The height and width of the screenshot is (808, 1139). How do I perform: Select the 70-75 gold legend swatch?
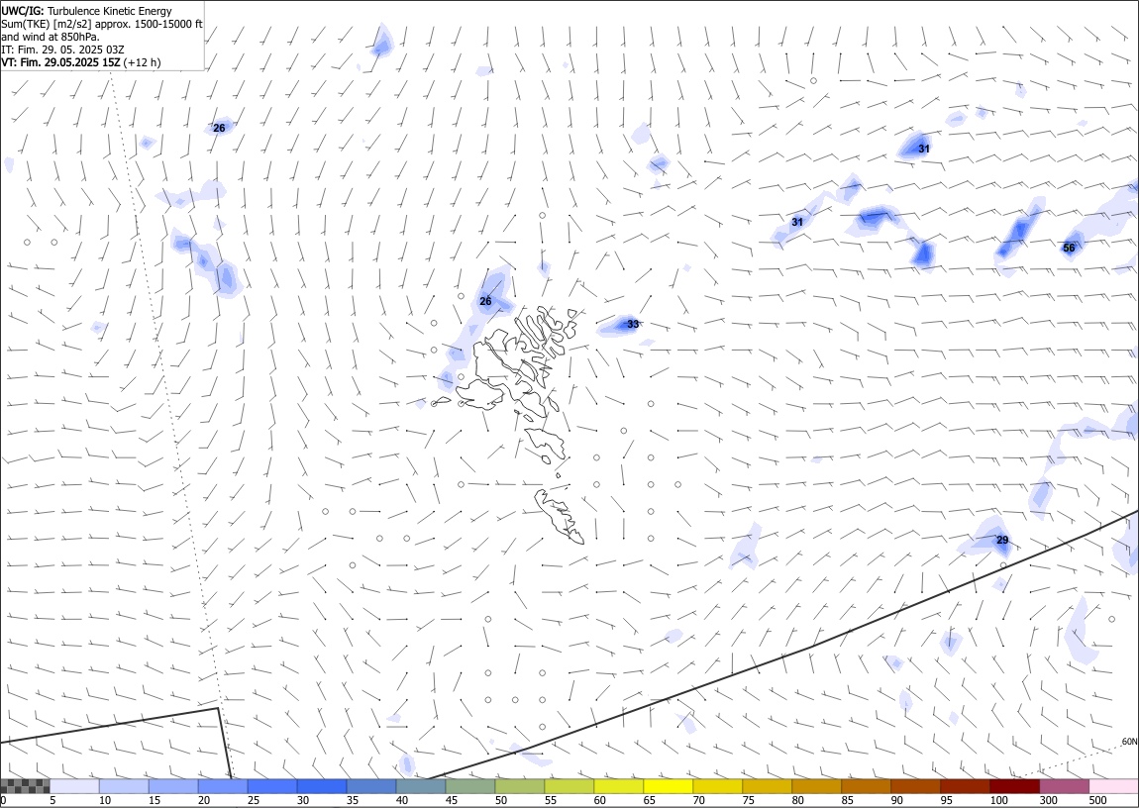pyautogui.click(x=718, y=786)
